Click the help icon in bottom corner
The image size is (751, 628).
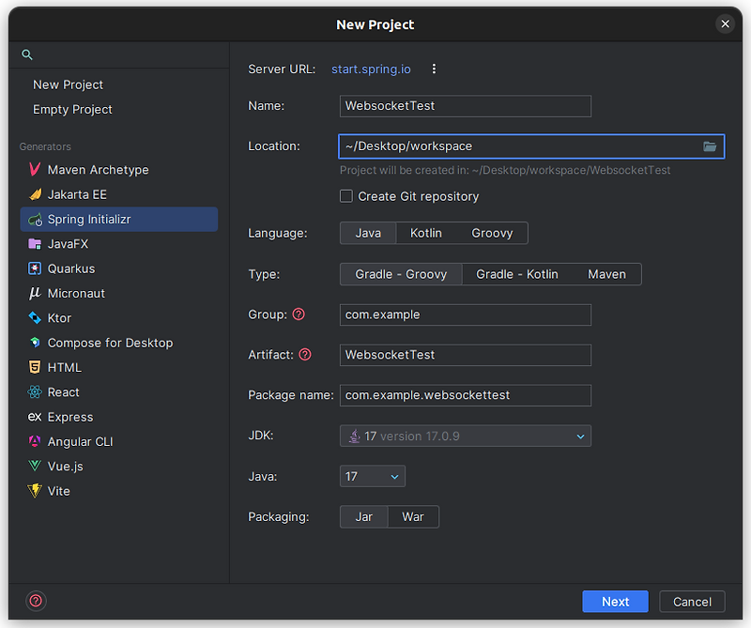[x=36, y=601]
